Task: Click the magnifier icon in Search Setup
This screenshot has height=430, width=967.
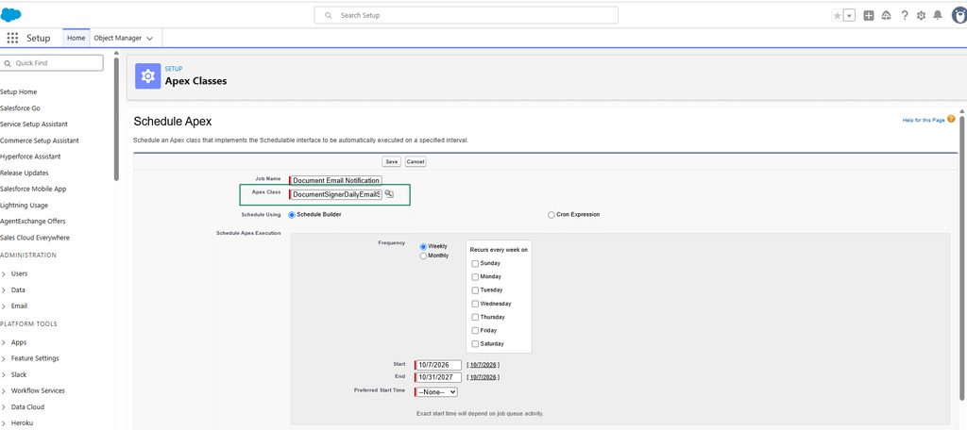Action: click(328, 15)
